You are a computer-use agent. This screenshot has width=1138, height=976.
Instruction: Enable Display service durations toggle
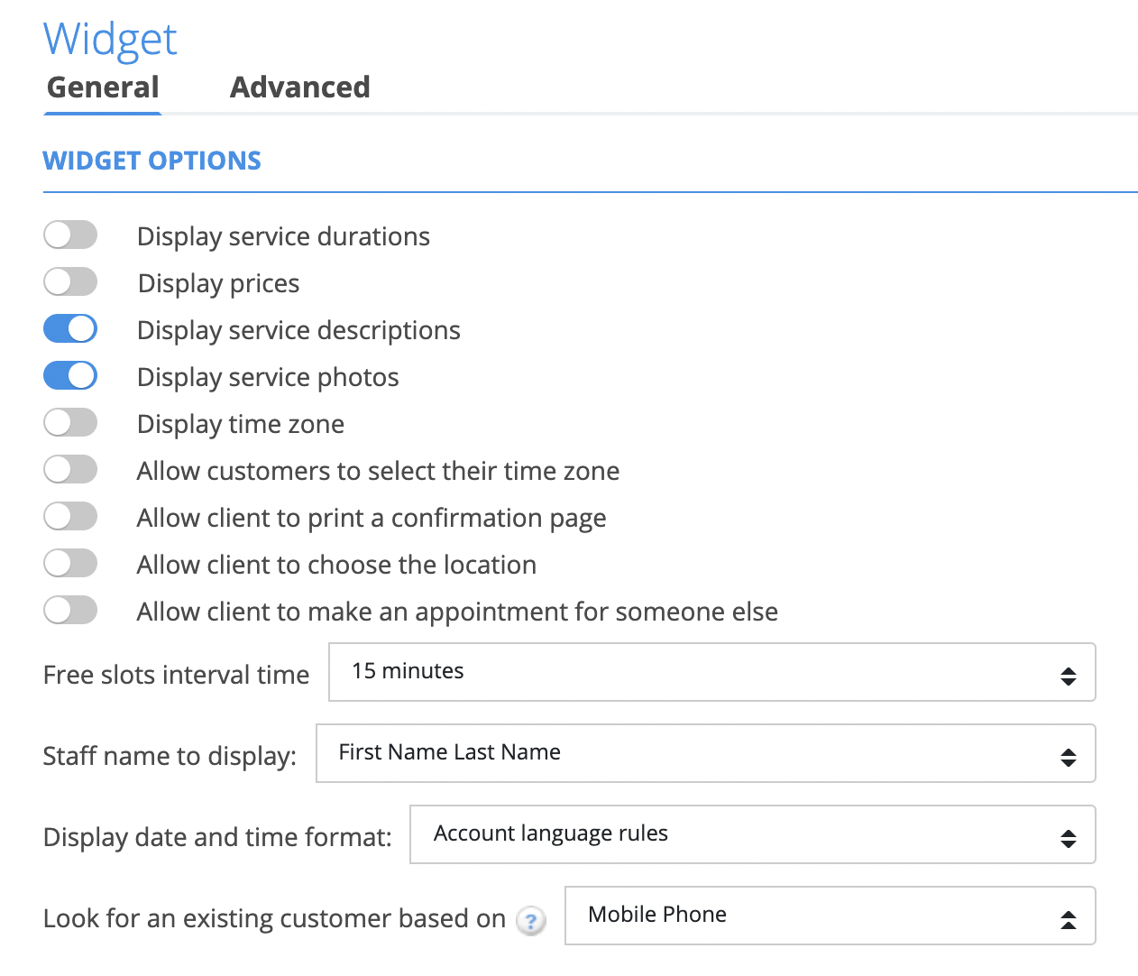click(70, 235)
